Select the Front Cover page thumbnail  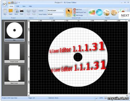(x=15, y=53)
